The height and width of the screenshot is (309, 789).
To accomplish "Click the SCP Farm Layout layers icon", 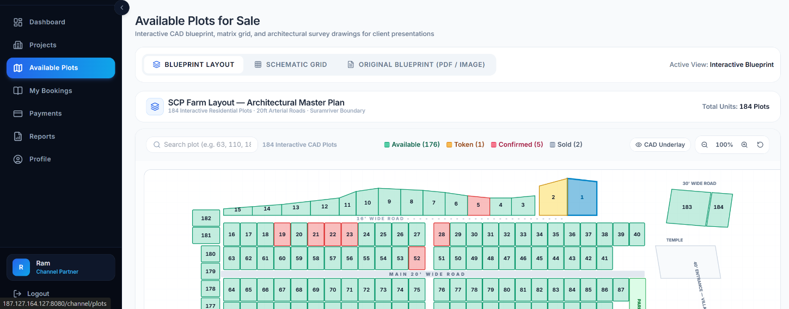I will click(x=155, y=107).
